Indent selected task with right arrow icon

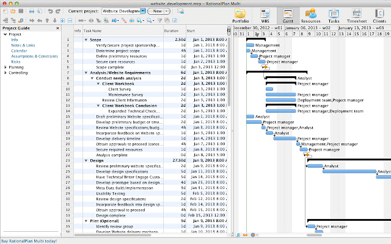pos(32,20)
